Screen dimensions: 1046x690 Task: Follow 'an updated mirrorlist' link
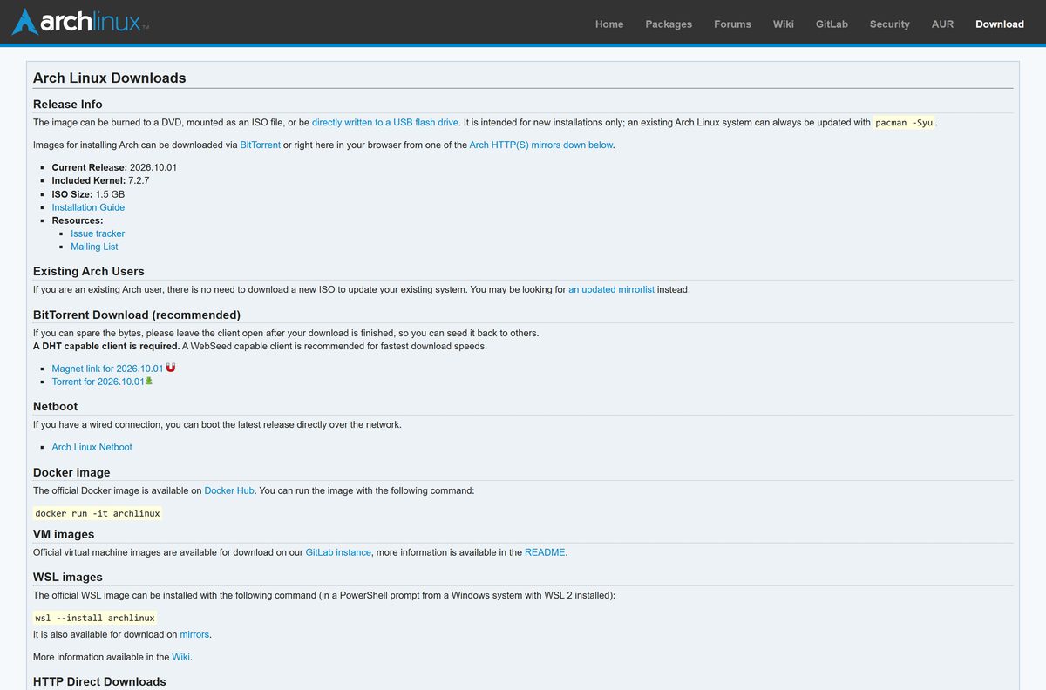pos(612,289)
